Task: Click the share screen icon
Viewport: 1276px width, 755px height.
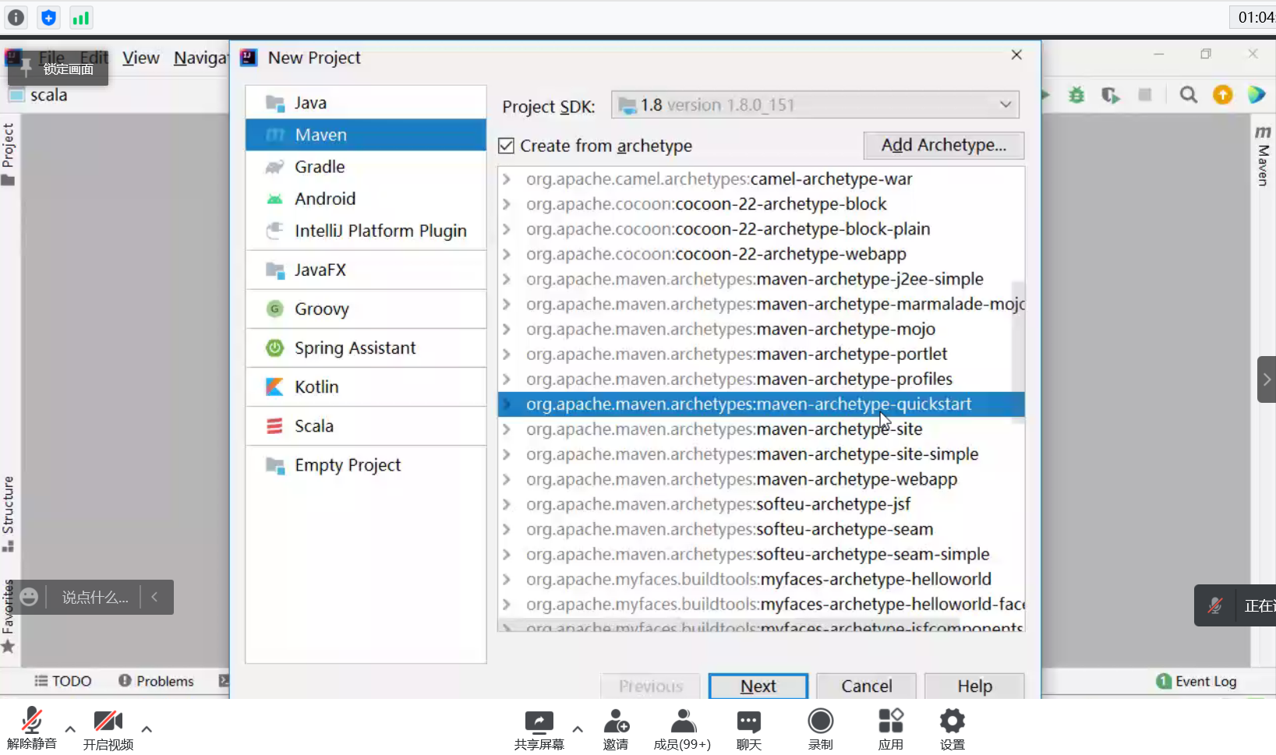Action: tap(539, 729)
